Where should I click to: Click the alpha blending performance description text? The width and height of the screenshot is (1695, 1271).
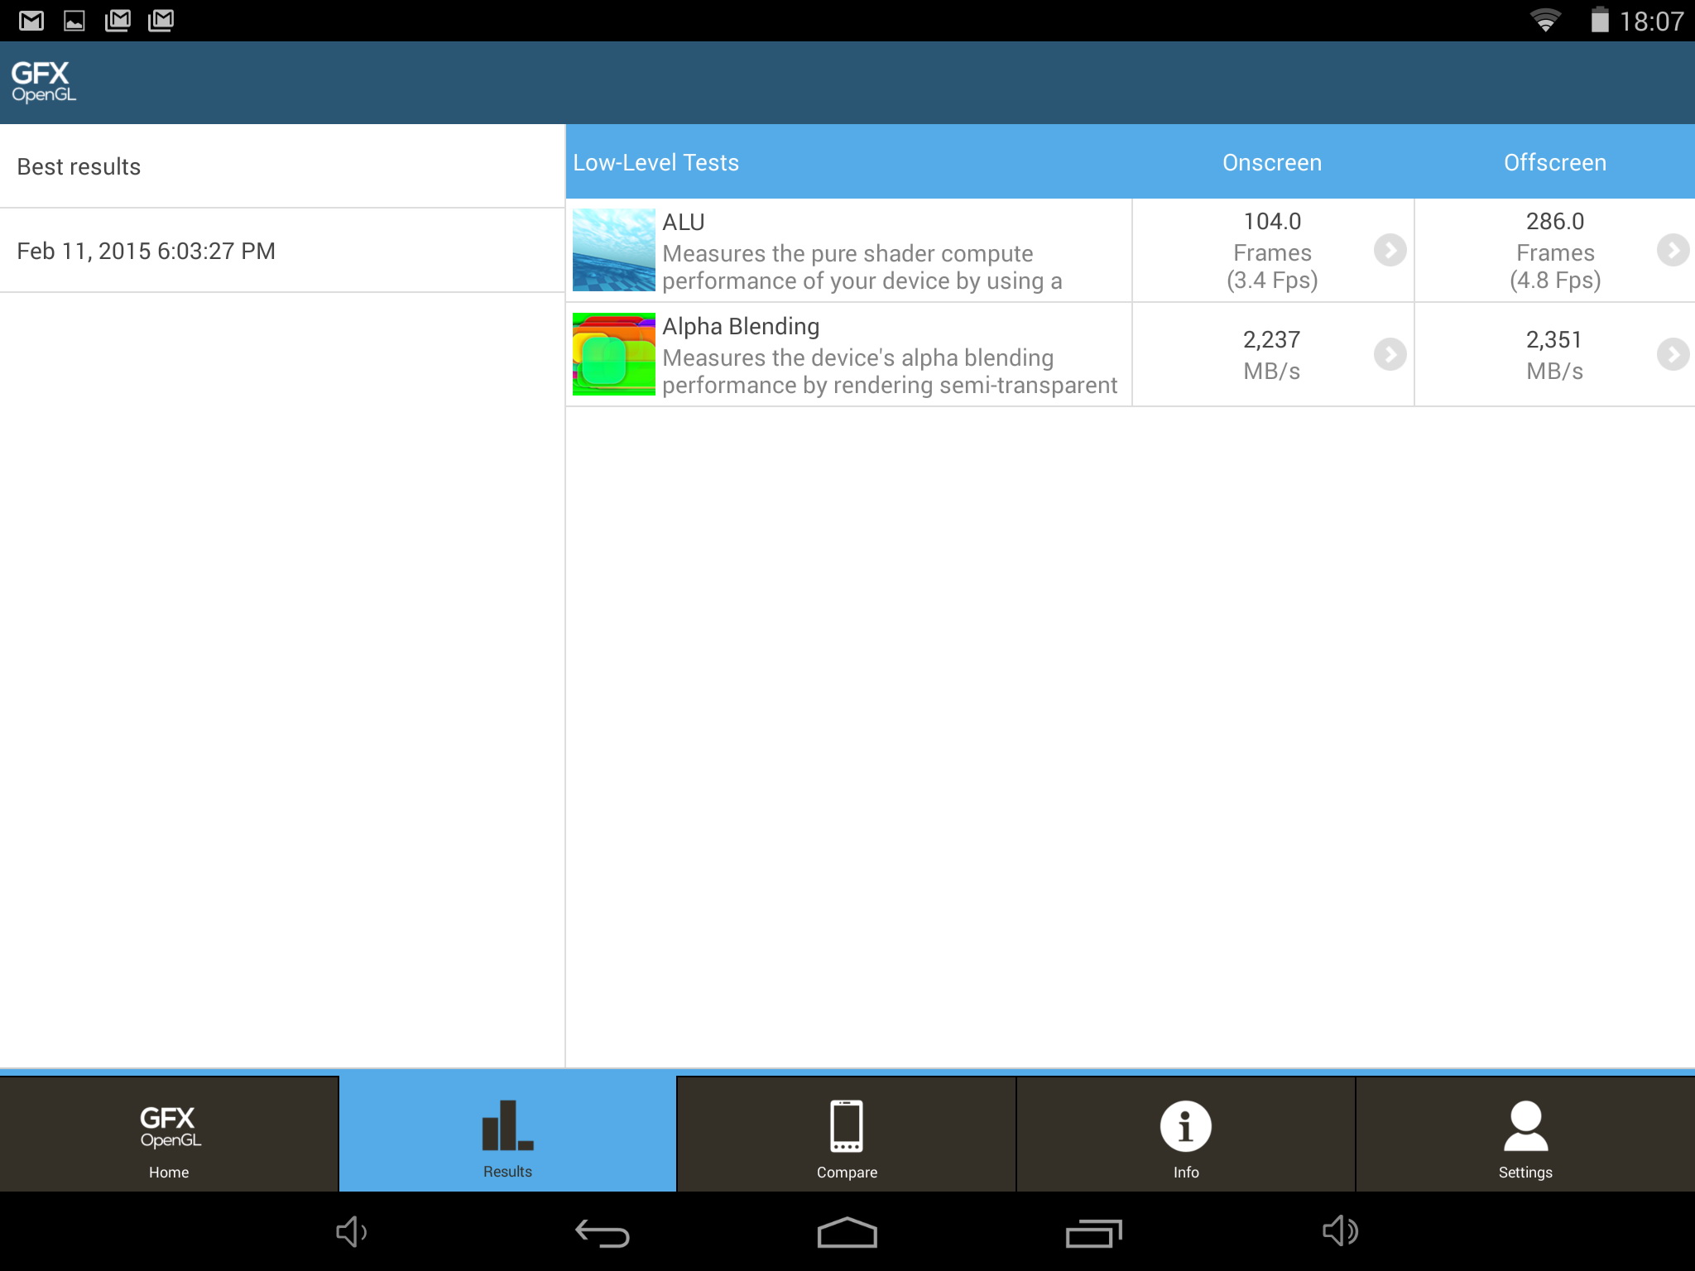[890, 372]
